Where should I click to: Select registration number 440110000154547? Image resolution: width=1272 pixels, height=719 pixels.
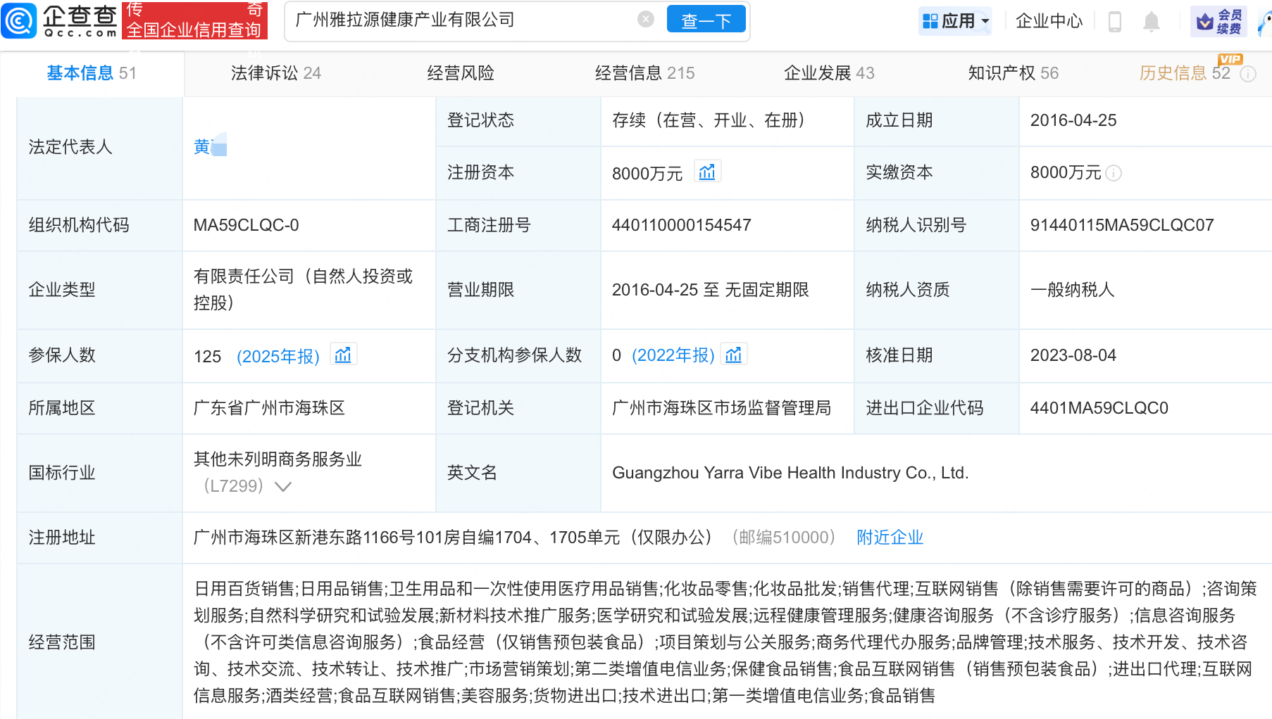click(682, 225)
